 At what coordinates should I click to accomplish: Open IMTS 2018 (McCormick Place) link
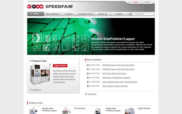114,74
